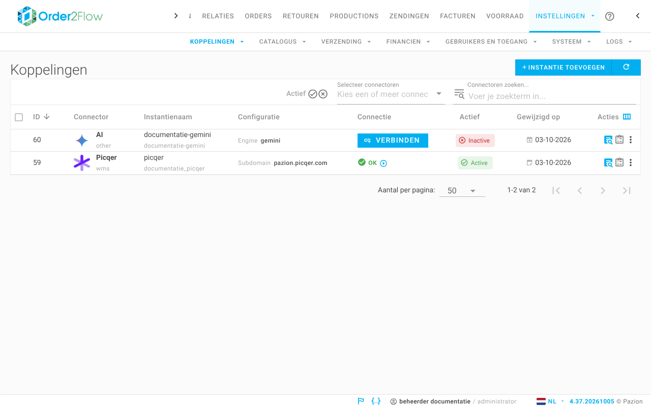
Task: Sort by the Instantienaam column header
Action: (168, 117)
